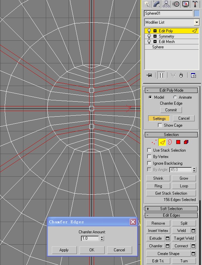Enable the By Vertex checkbox
The height and width of the screenshot is (265, 202).
tap(149, 157)
